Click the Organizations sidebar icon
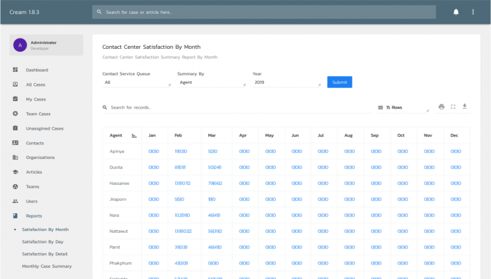 click(15, 157)
